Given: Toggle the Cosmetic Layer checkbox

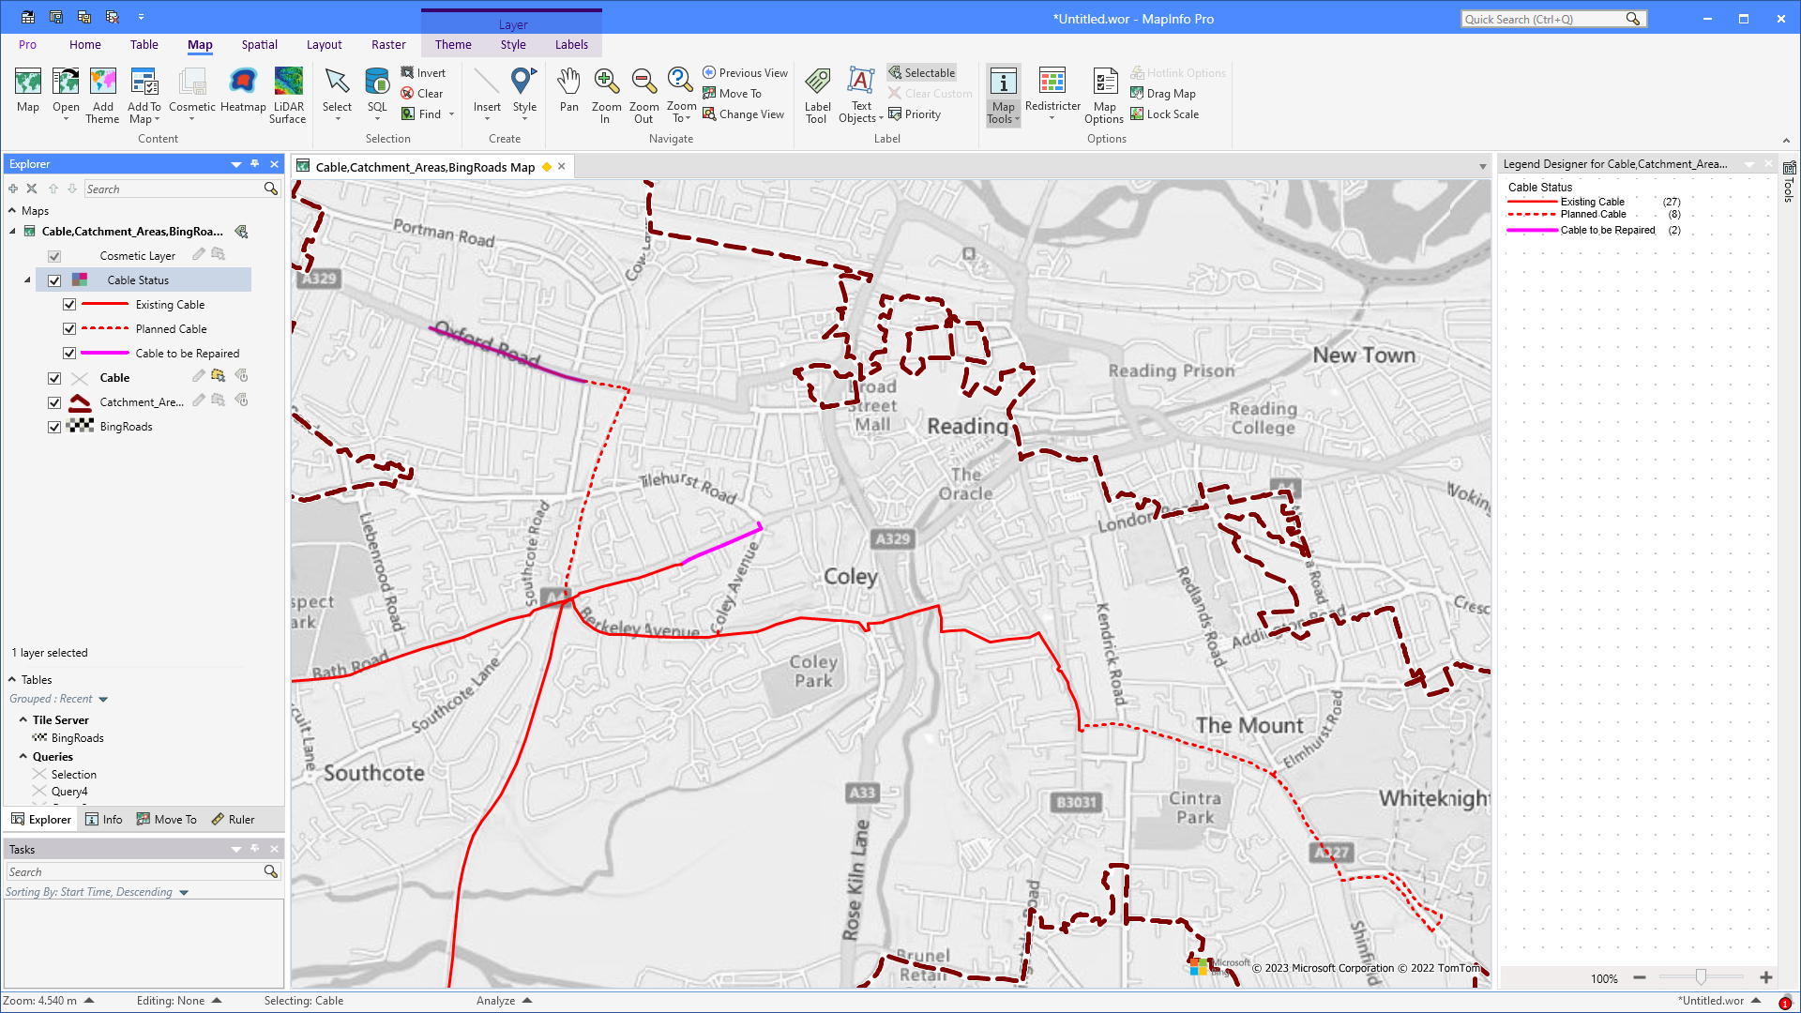Looking at the screenshot, I should pyautogui.click(x=54, y=255).
